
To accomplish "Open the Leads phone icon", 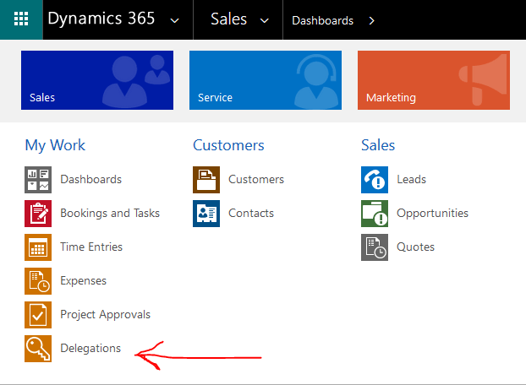I will (x=375, y=180).
